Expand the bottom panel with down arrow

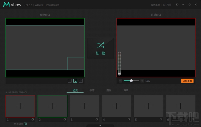pos(100,125)
